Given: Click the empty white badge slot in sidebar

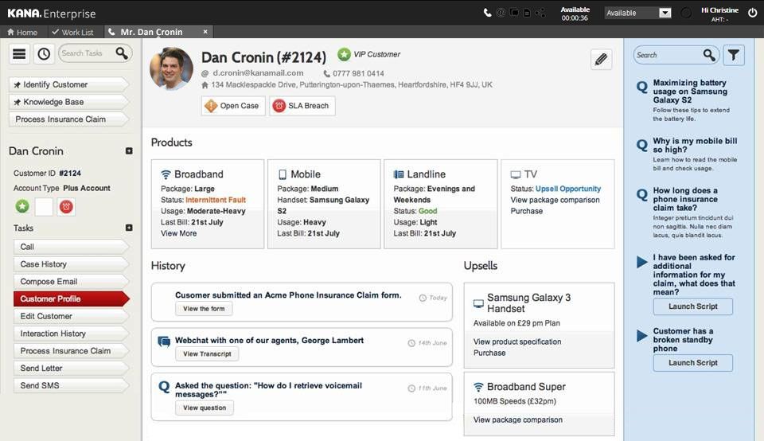Looking at the screenshot, I should coord(44,207).
